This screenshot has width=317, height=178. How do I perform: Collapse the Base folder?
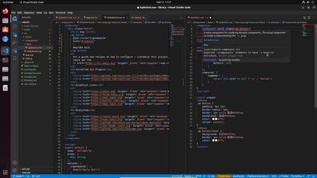tap(29, 44)
